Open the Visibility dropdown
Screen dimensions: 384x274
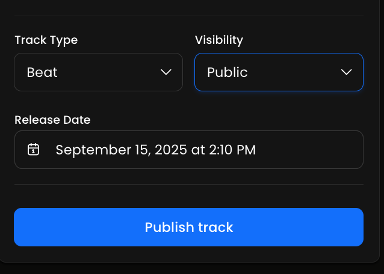[x=279, y=72]
